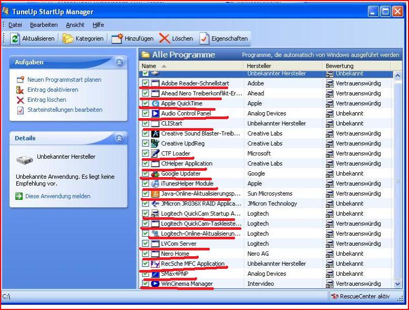Click the iTunesHelper Module icon
This screenshot has width=409, height=310.
click(x=155, y=183)
